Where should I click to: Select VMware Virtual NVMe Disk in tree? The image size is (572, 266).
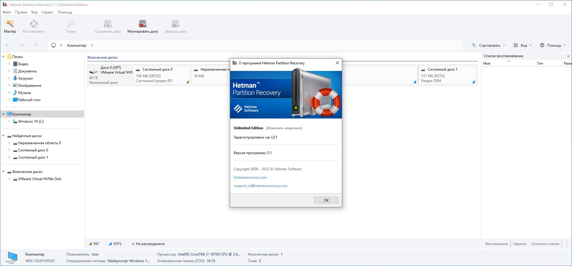click(39, 179)
